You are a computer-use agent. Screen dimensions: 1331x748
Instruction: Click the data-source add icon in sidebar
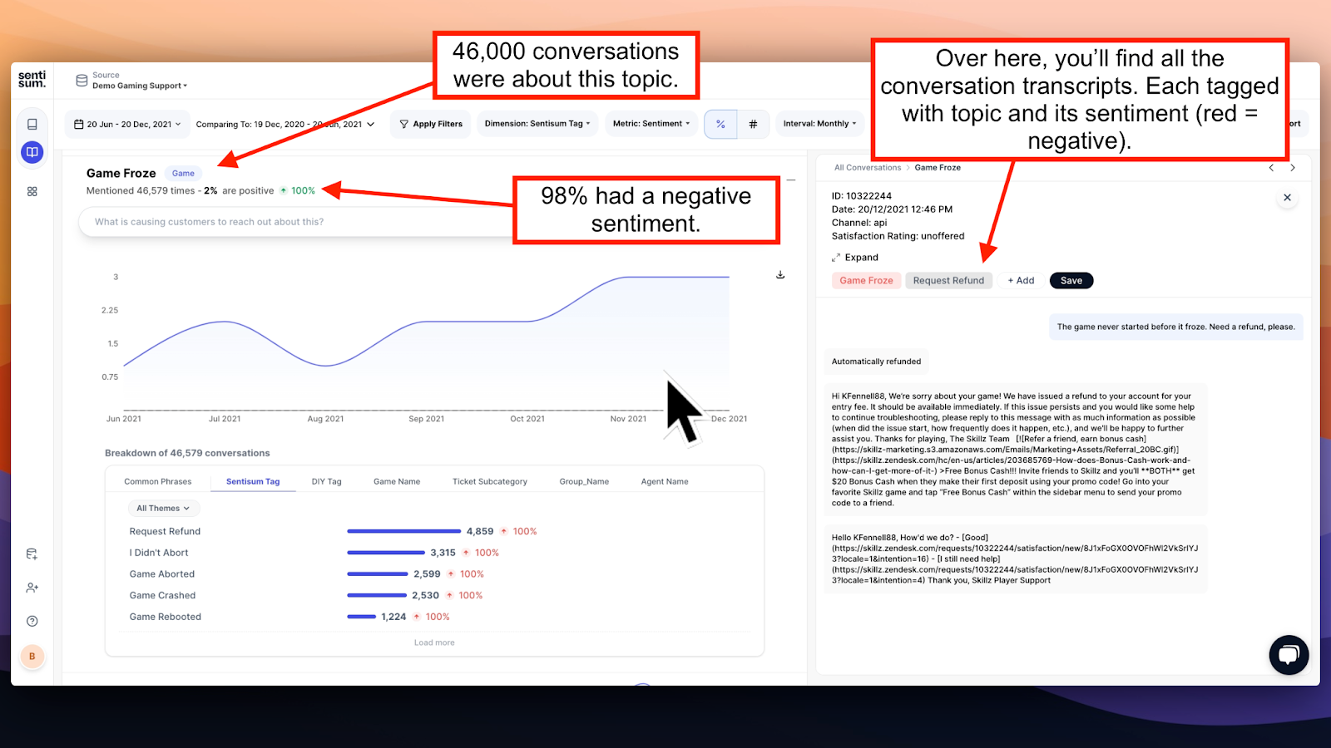tap(32, 553)
